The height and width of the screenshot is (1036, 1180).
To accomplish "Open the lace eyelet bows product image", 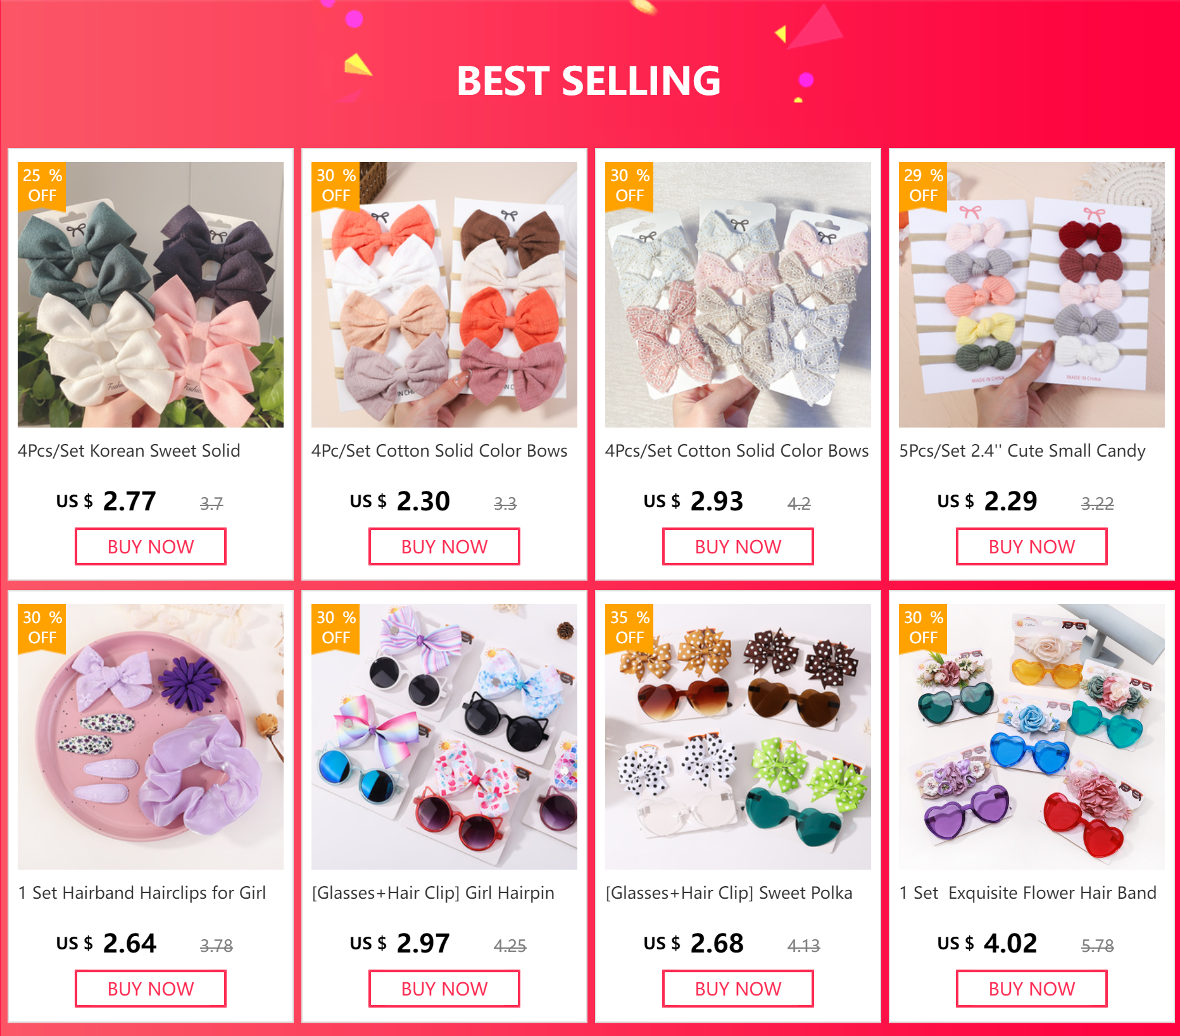I will (x=738, y=295).
